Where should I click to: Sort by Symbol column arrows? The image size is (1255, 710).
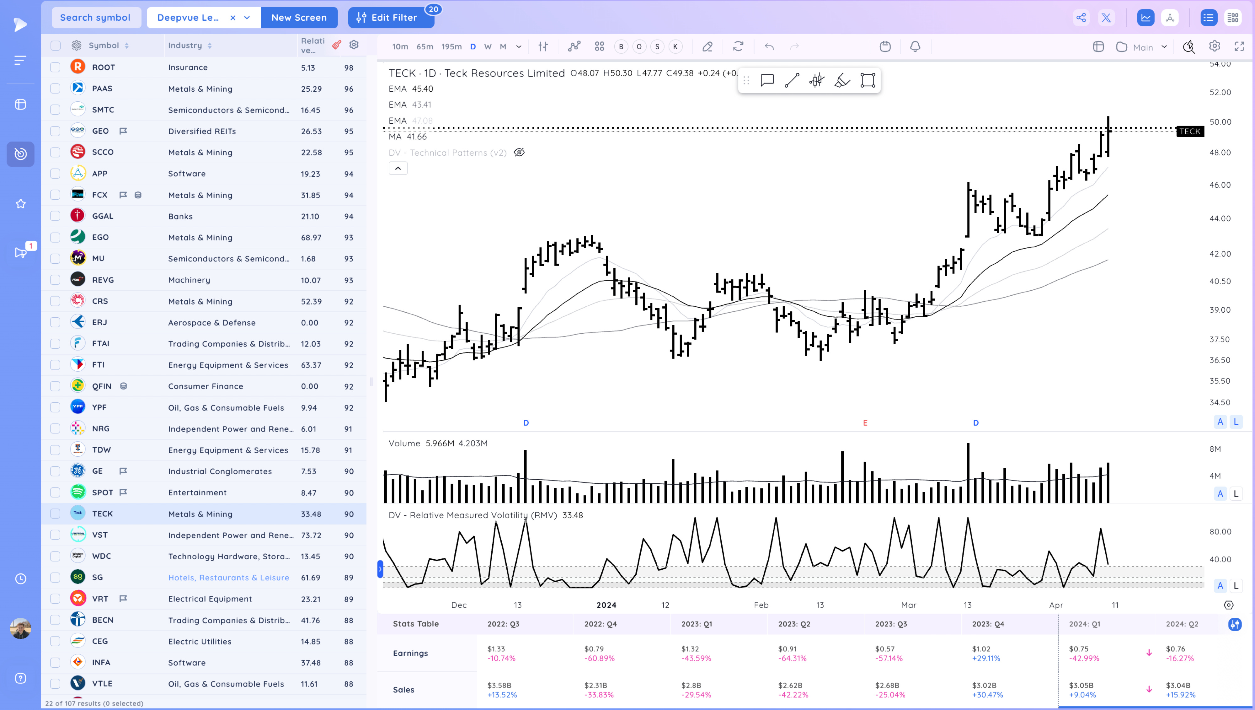(x=127, y=45)
